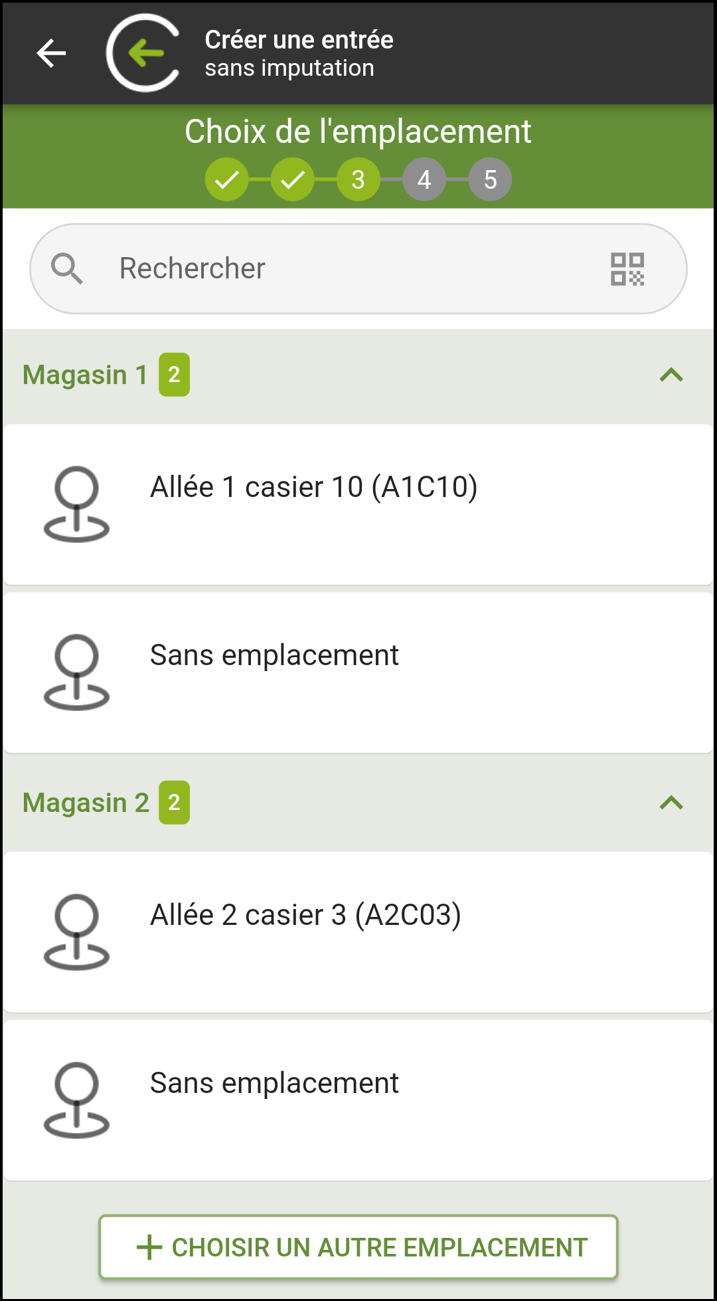Tap the pin icon for Allée 1 casier 10
Viewport: 717px width, 1301px height.
pos(76,504)
